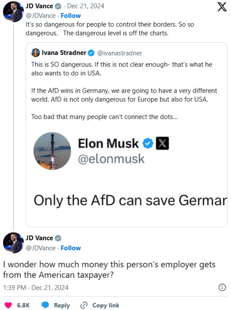Click the Copy link text
This screenshot has height=310, width=231.
pos(106,305)
